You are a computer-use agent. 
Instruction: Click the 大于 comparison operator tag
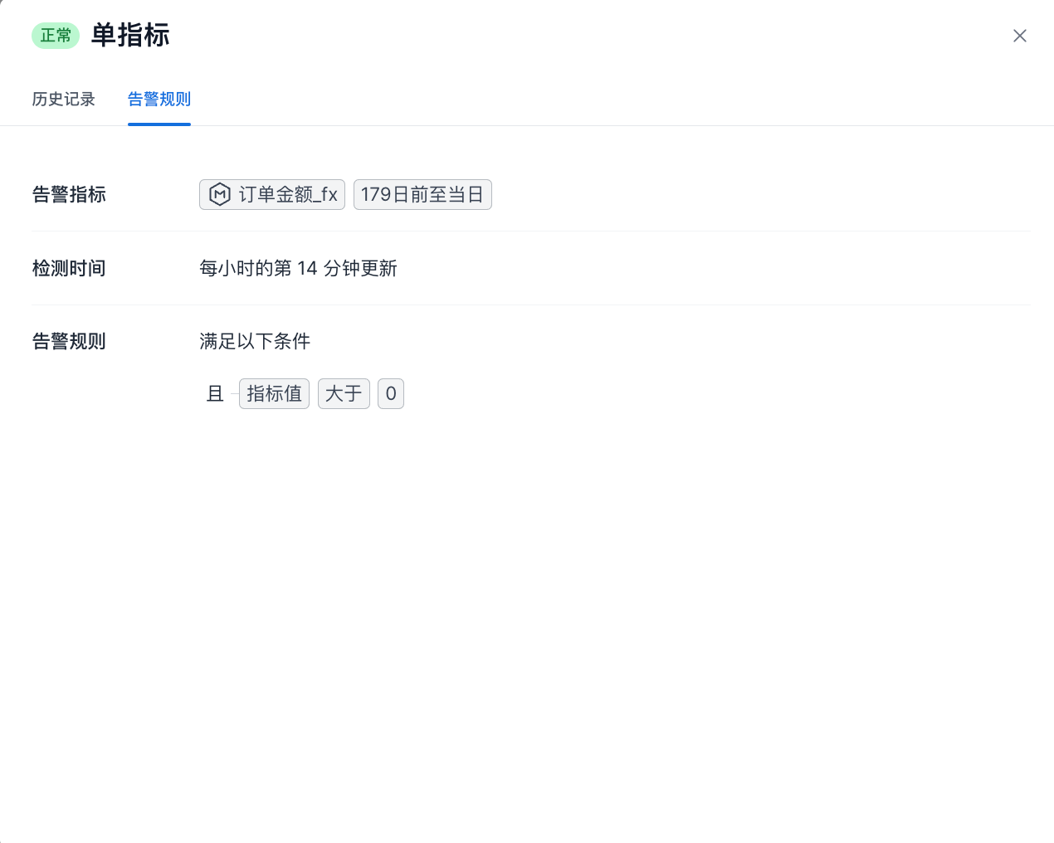coord(344,393)
